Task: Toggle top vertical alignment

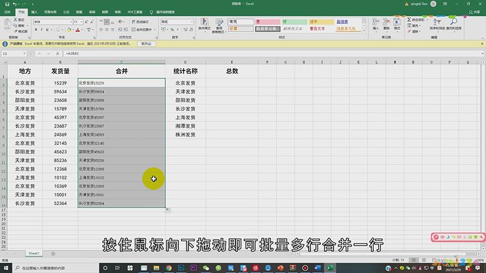Action: 101,22
